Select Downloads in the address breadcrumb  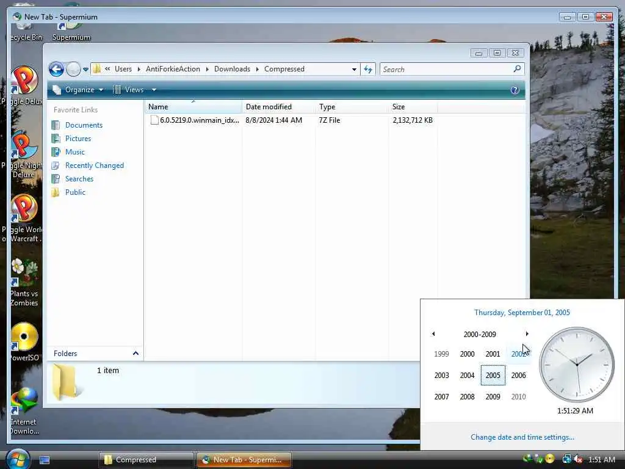click(232, 69)
